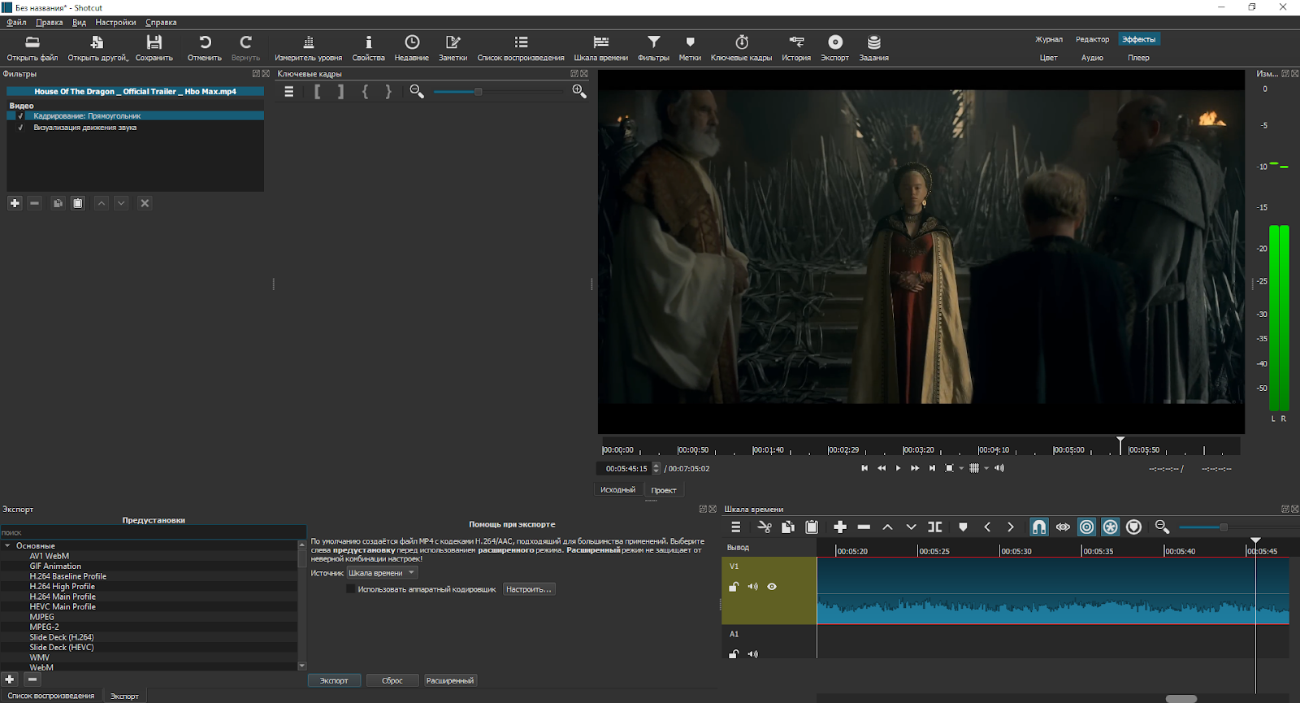Move filter up in list

[102, 203]
